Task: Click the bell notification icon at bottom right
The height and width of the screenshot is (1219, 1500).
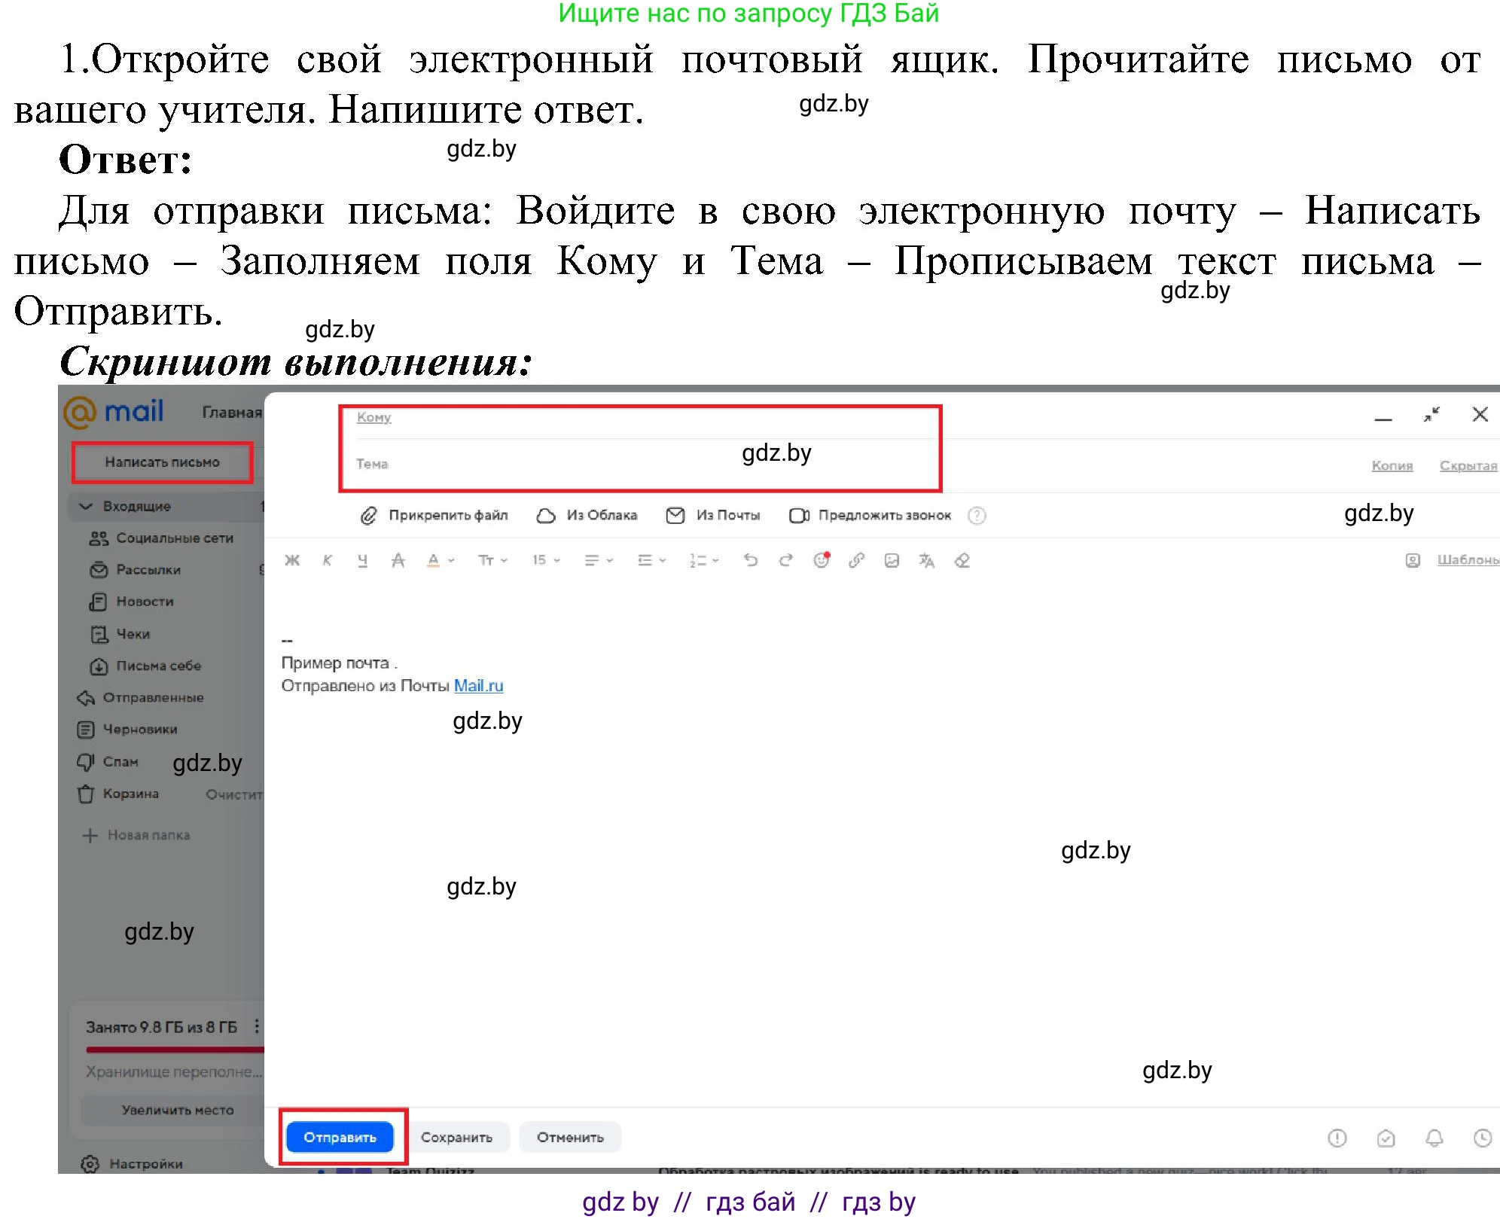Action: point(1433,1138)
